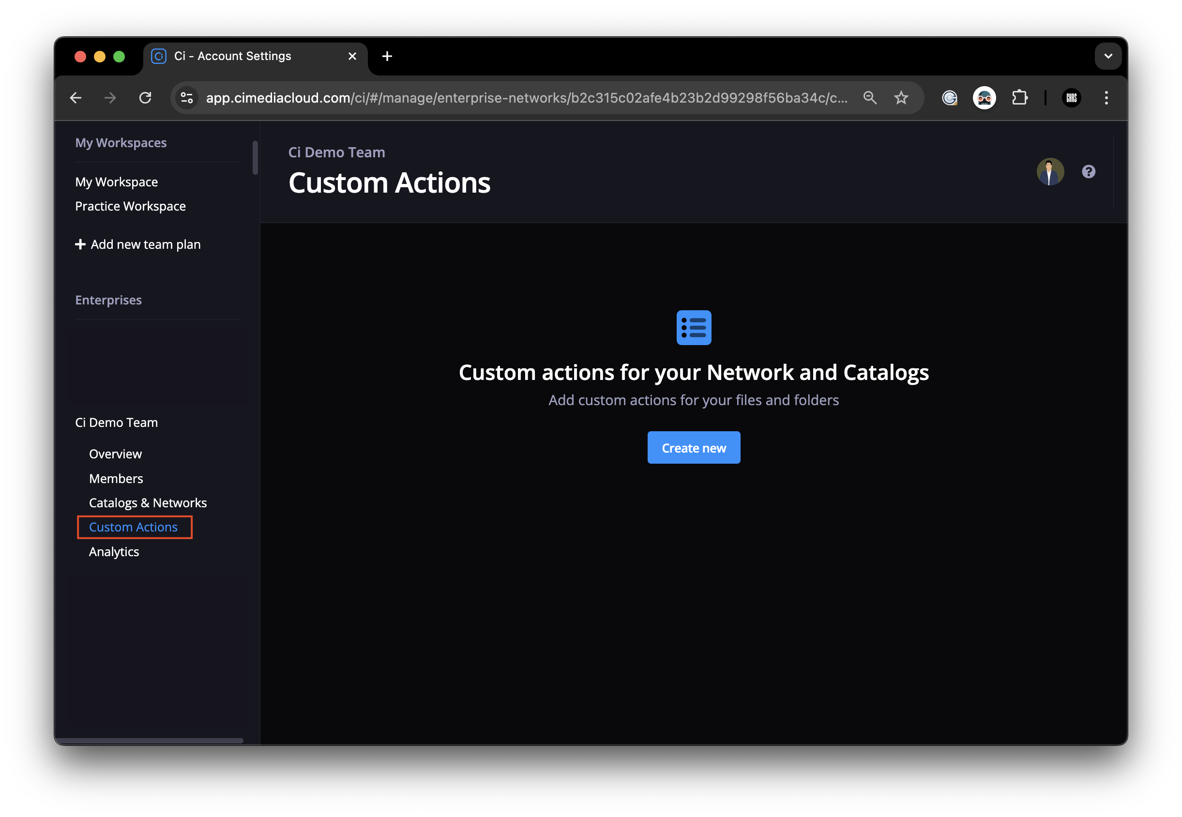Bookmark this page with the star icon
This screenshot has width=1182, height=817.
pyautogui.click(x=901, y=98)
